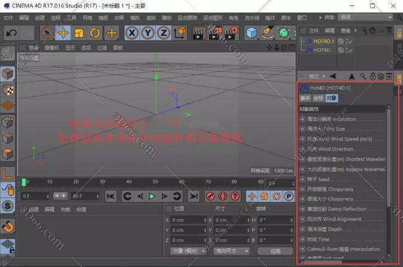Screen dimensions: 403x267
Task: Click the Undo arrow icon
Action: click(11, 33)
